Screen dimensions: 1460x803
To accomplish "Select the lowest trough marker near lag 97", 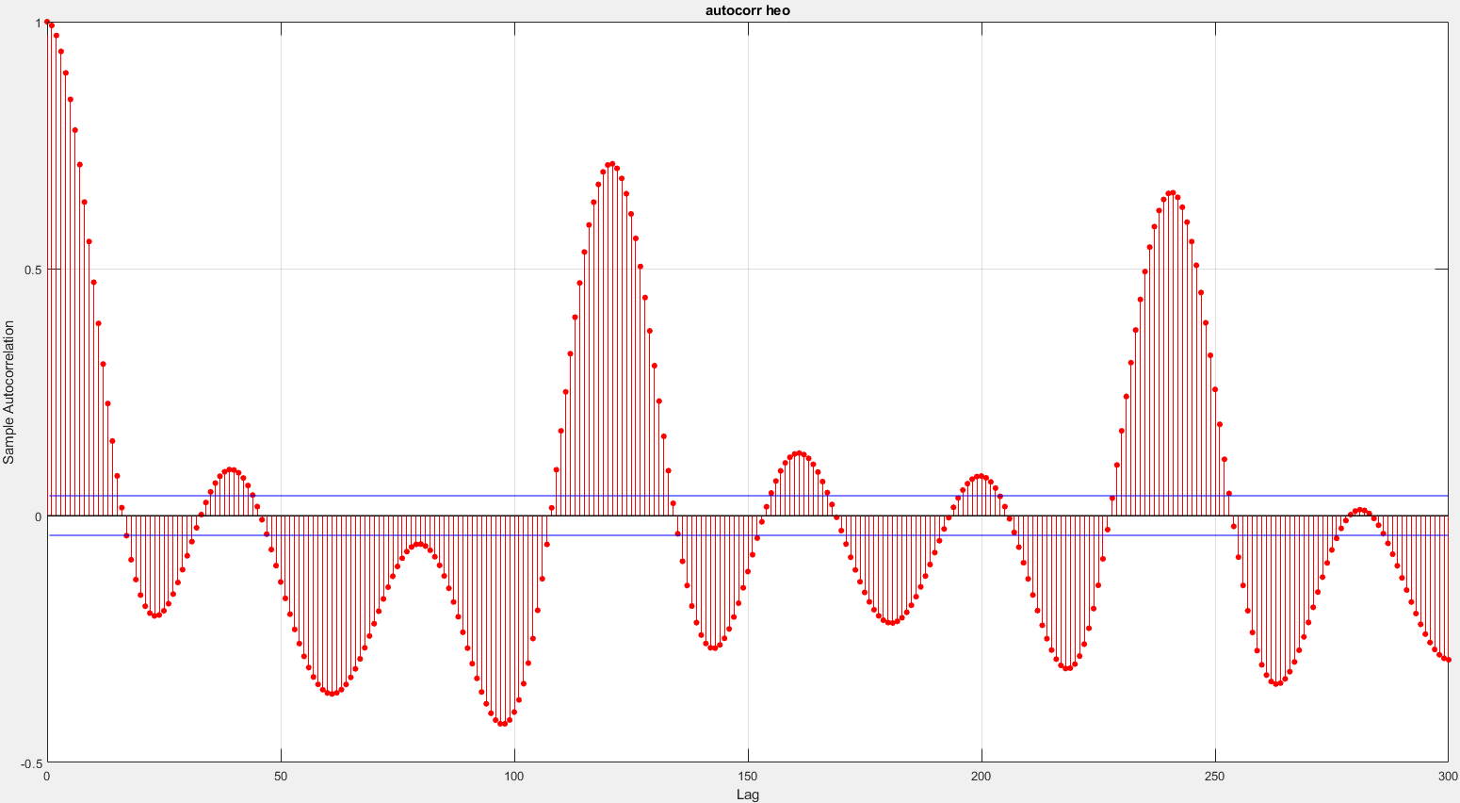I will pos(500,724).
